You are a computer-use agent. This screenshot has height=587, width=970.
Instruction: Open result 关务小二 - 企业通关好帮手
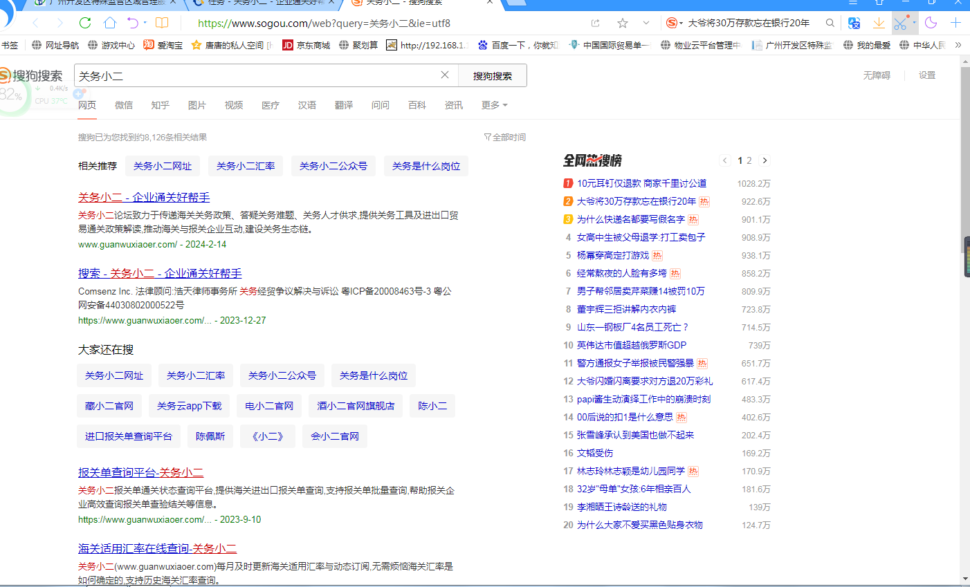pyautogui.click(x=144, y=197)
